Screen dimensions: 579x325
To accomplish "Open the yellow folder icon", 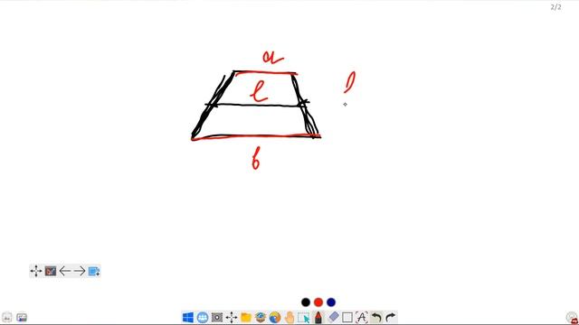I will (x=246, y=317).
